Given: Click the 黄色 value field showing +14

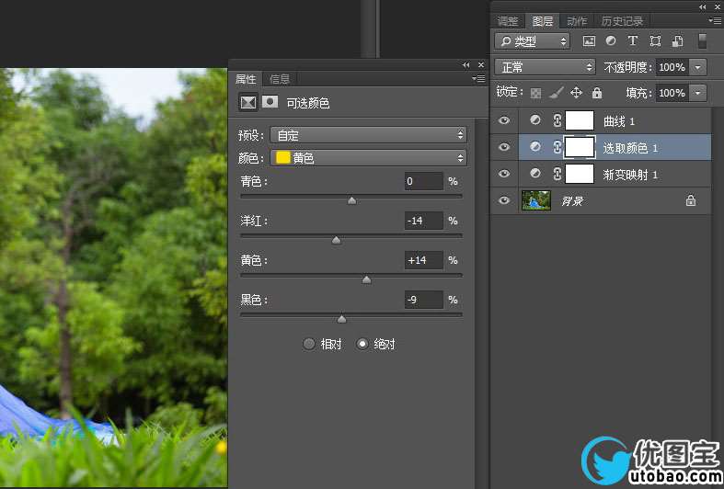Looking at the screenshot, I should pyautogui.click(x=424, y=260).
